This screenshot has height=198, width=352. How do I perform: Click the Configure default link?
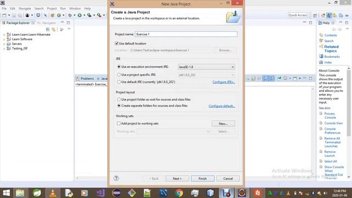(222, 106)
